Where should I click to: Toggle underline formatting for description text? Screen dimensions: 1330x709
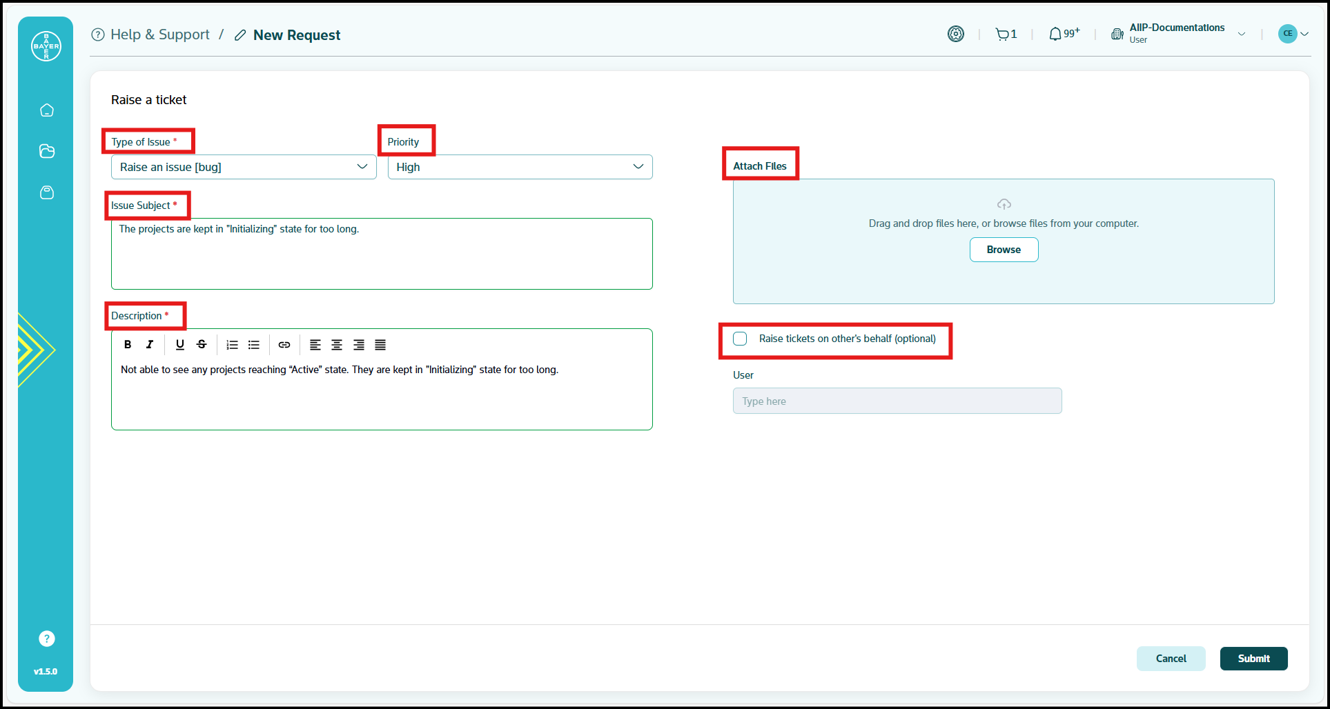pos(179,345)
